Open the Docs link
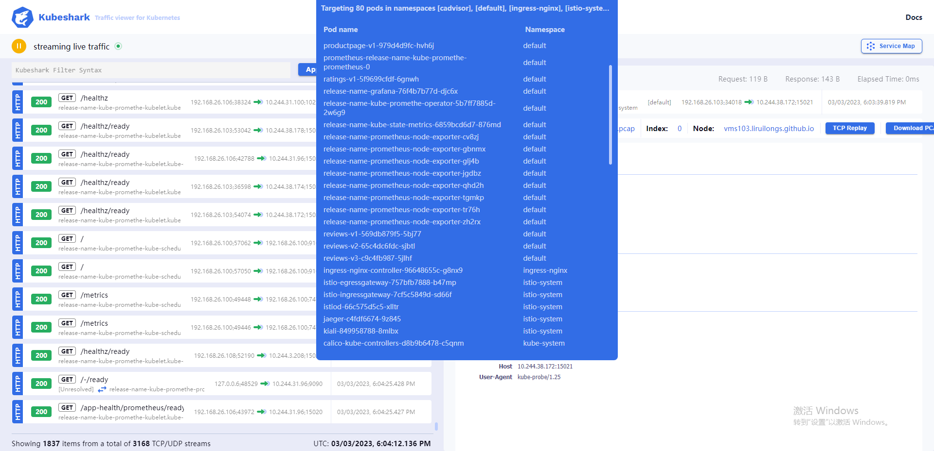This screenshot has width=934, height=451. point(914,17)
